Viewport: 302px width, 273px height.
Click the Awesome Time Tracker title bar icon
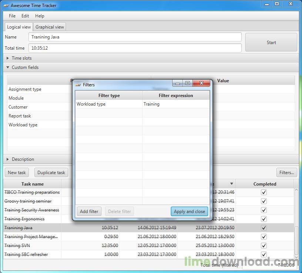pos(6,6)
